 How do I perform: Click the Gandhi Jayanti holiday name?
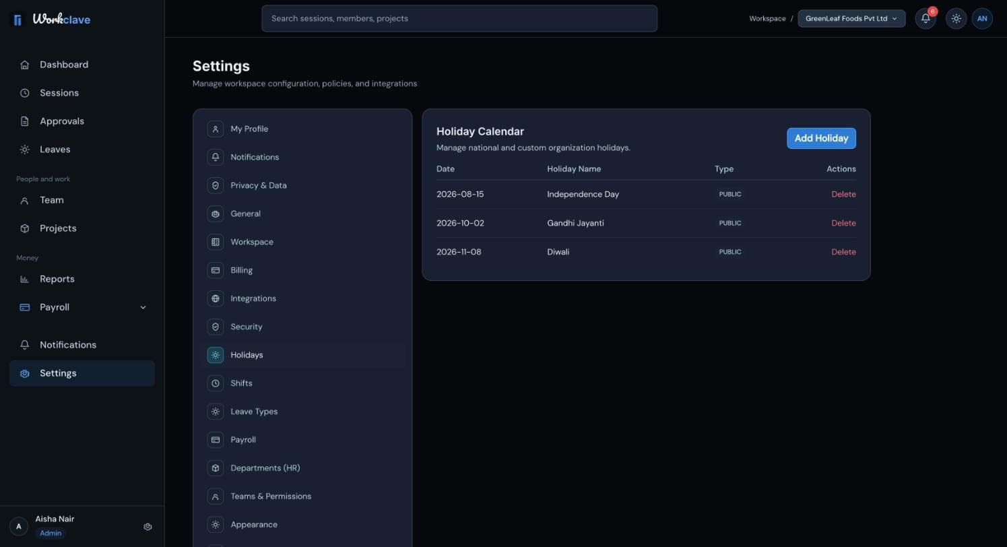(x=575, y=223)
